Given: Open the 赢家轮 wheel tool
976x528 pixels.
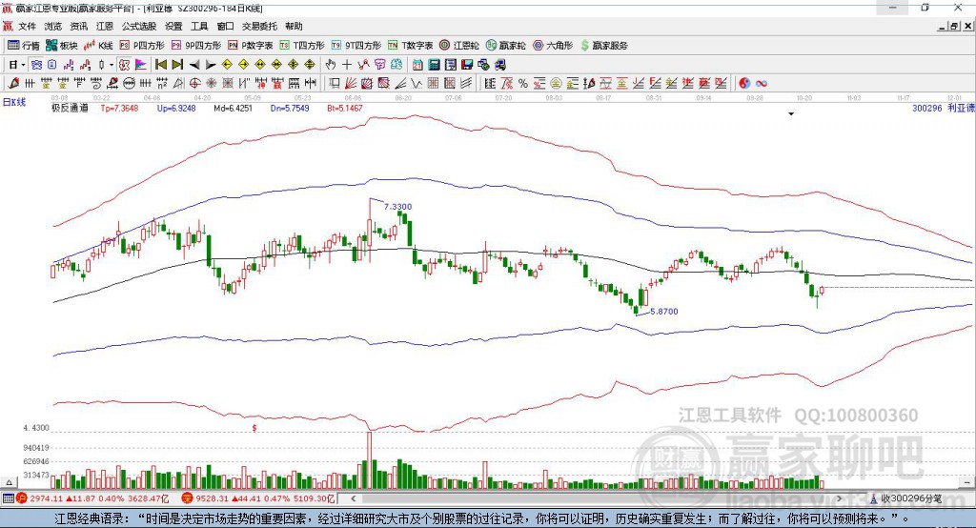Looking at the screenshot, I should pyautogui.click(x=506, y=46).
